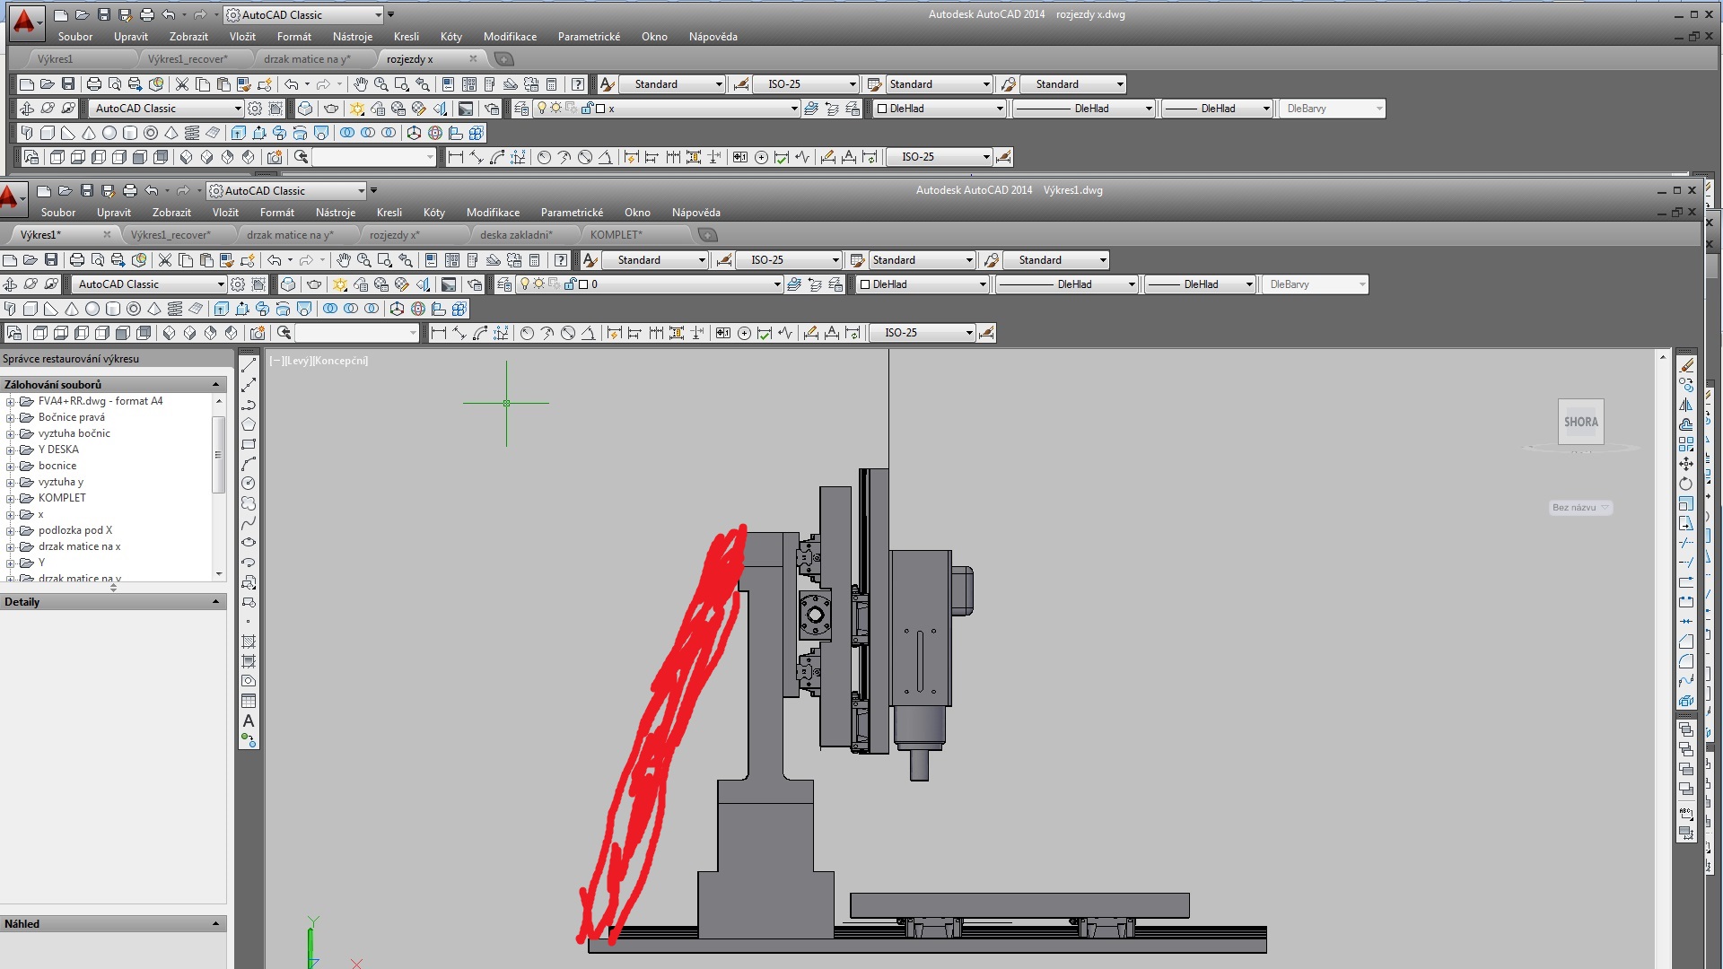
Task: Toggle the lock icon of layer x
Action: [587, 109]
